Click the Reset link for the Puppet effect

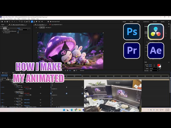(x=19, y=28)
